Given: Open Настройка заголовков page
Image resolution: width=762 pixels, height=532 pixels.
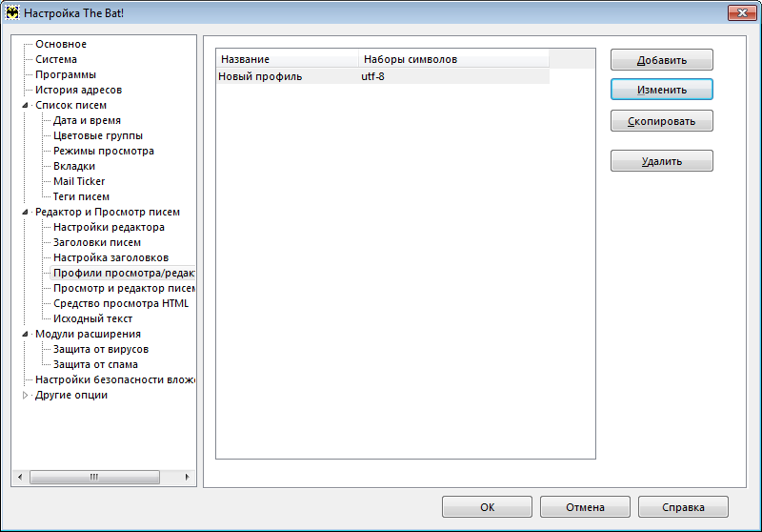Looking at the screenshot, I should click(110, 257).
